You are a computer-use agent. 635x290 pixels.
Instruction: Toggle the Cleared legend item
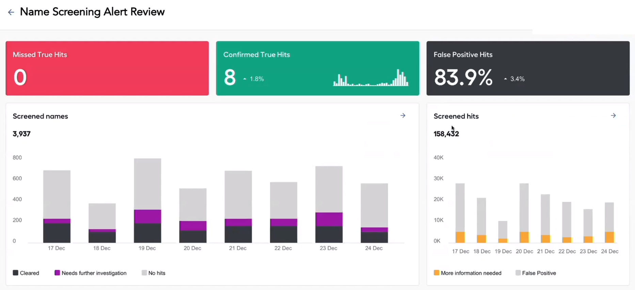tap(26, 273)
